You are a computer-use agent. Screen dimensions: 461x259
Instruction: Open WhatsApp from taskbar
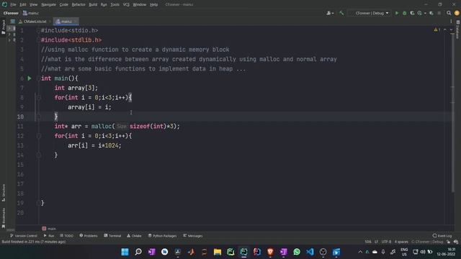297,252
